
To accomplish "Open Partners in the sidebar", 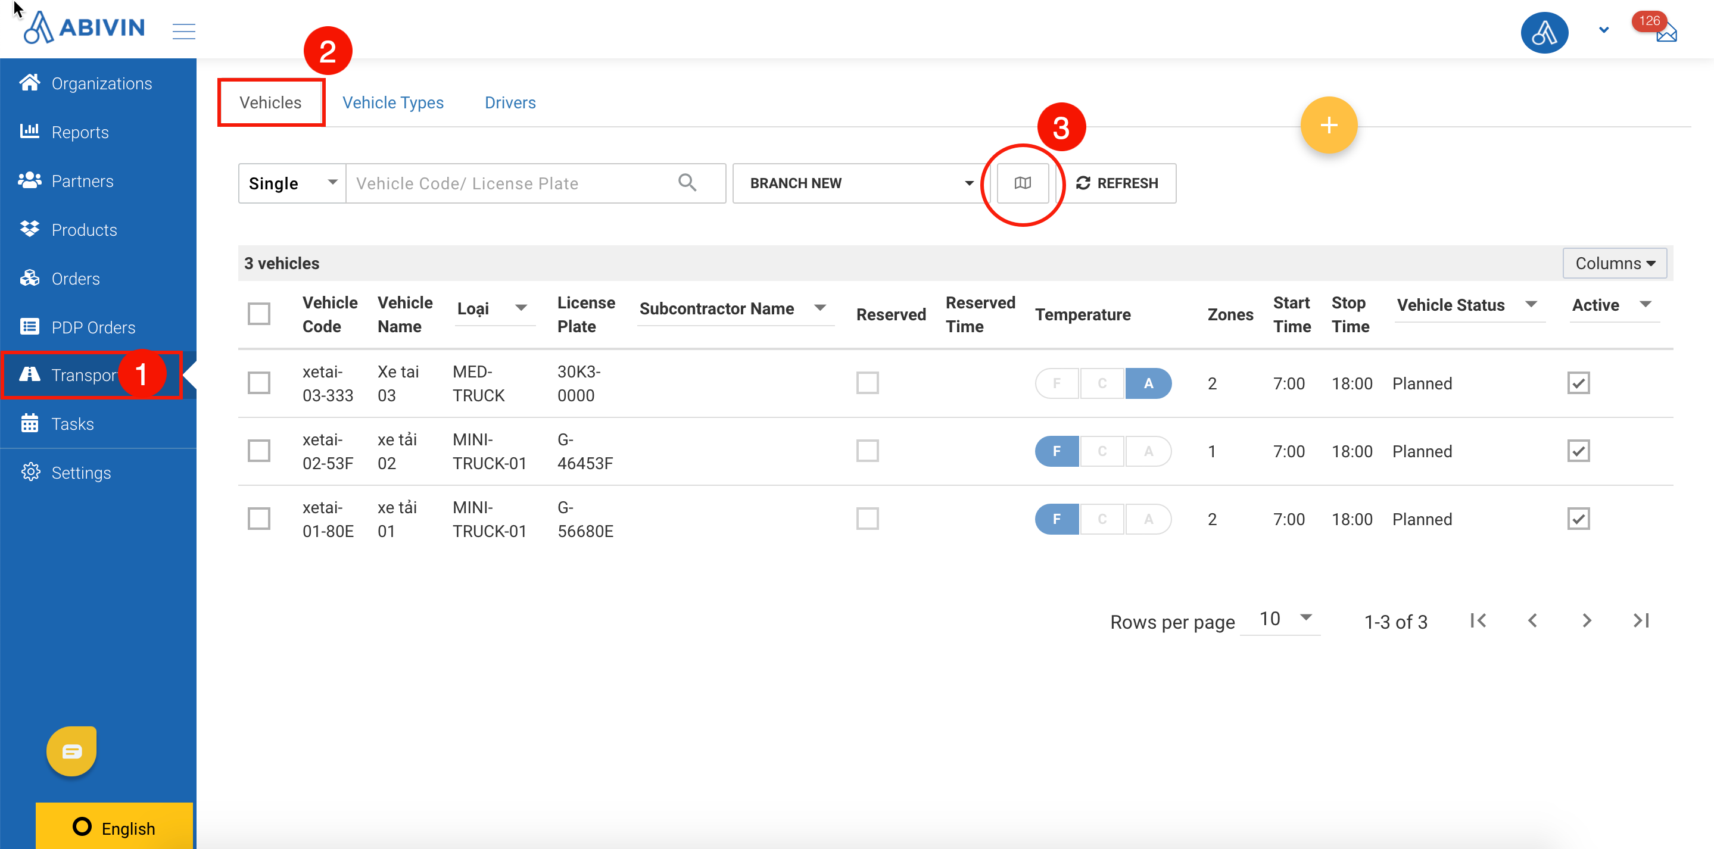I will [x=98, y=181].
